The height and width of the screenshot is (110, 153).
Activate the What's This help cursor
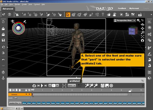[x=4, y=14]
